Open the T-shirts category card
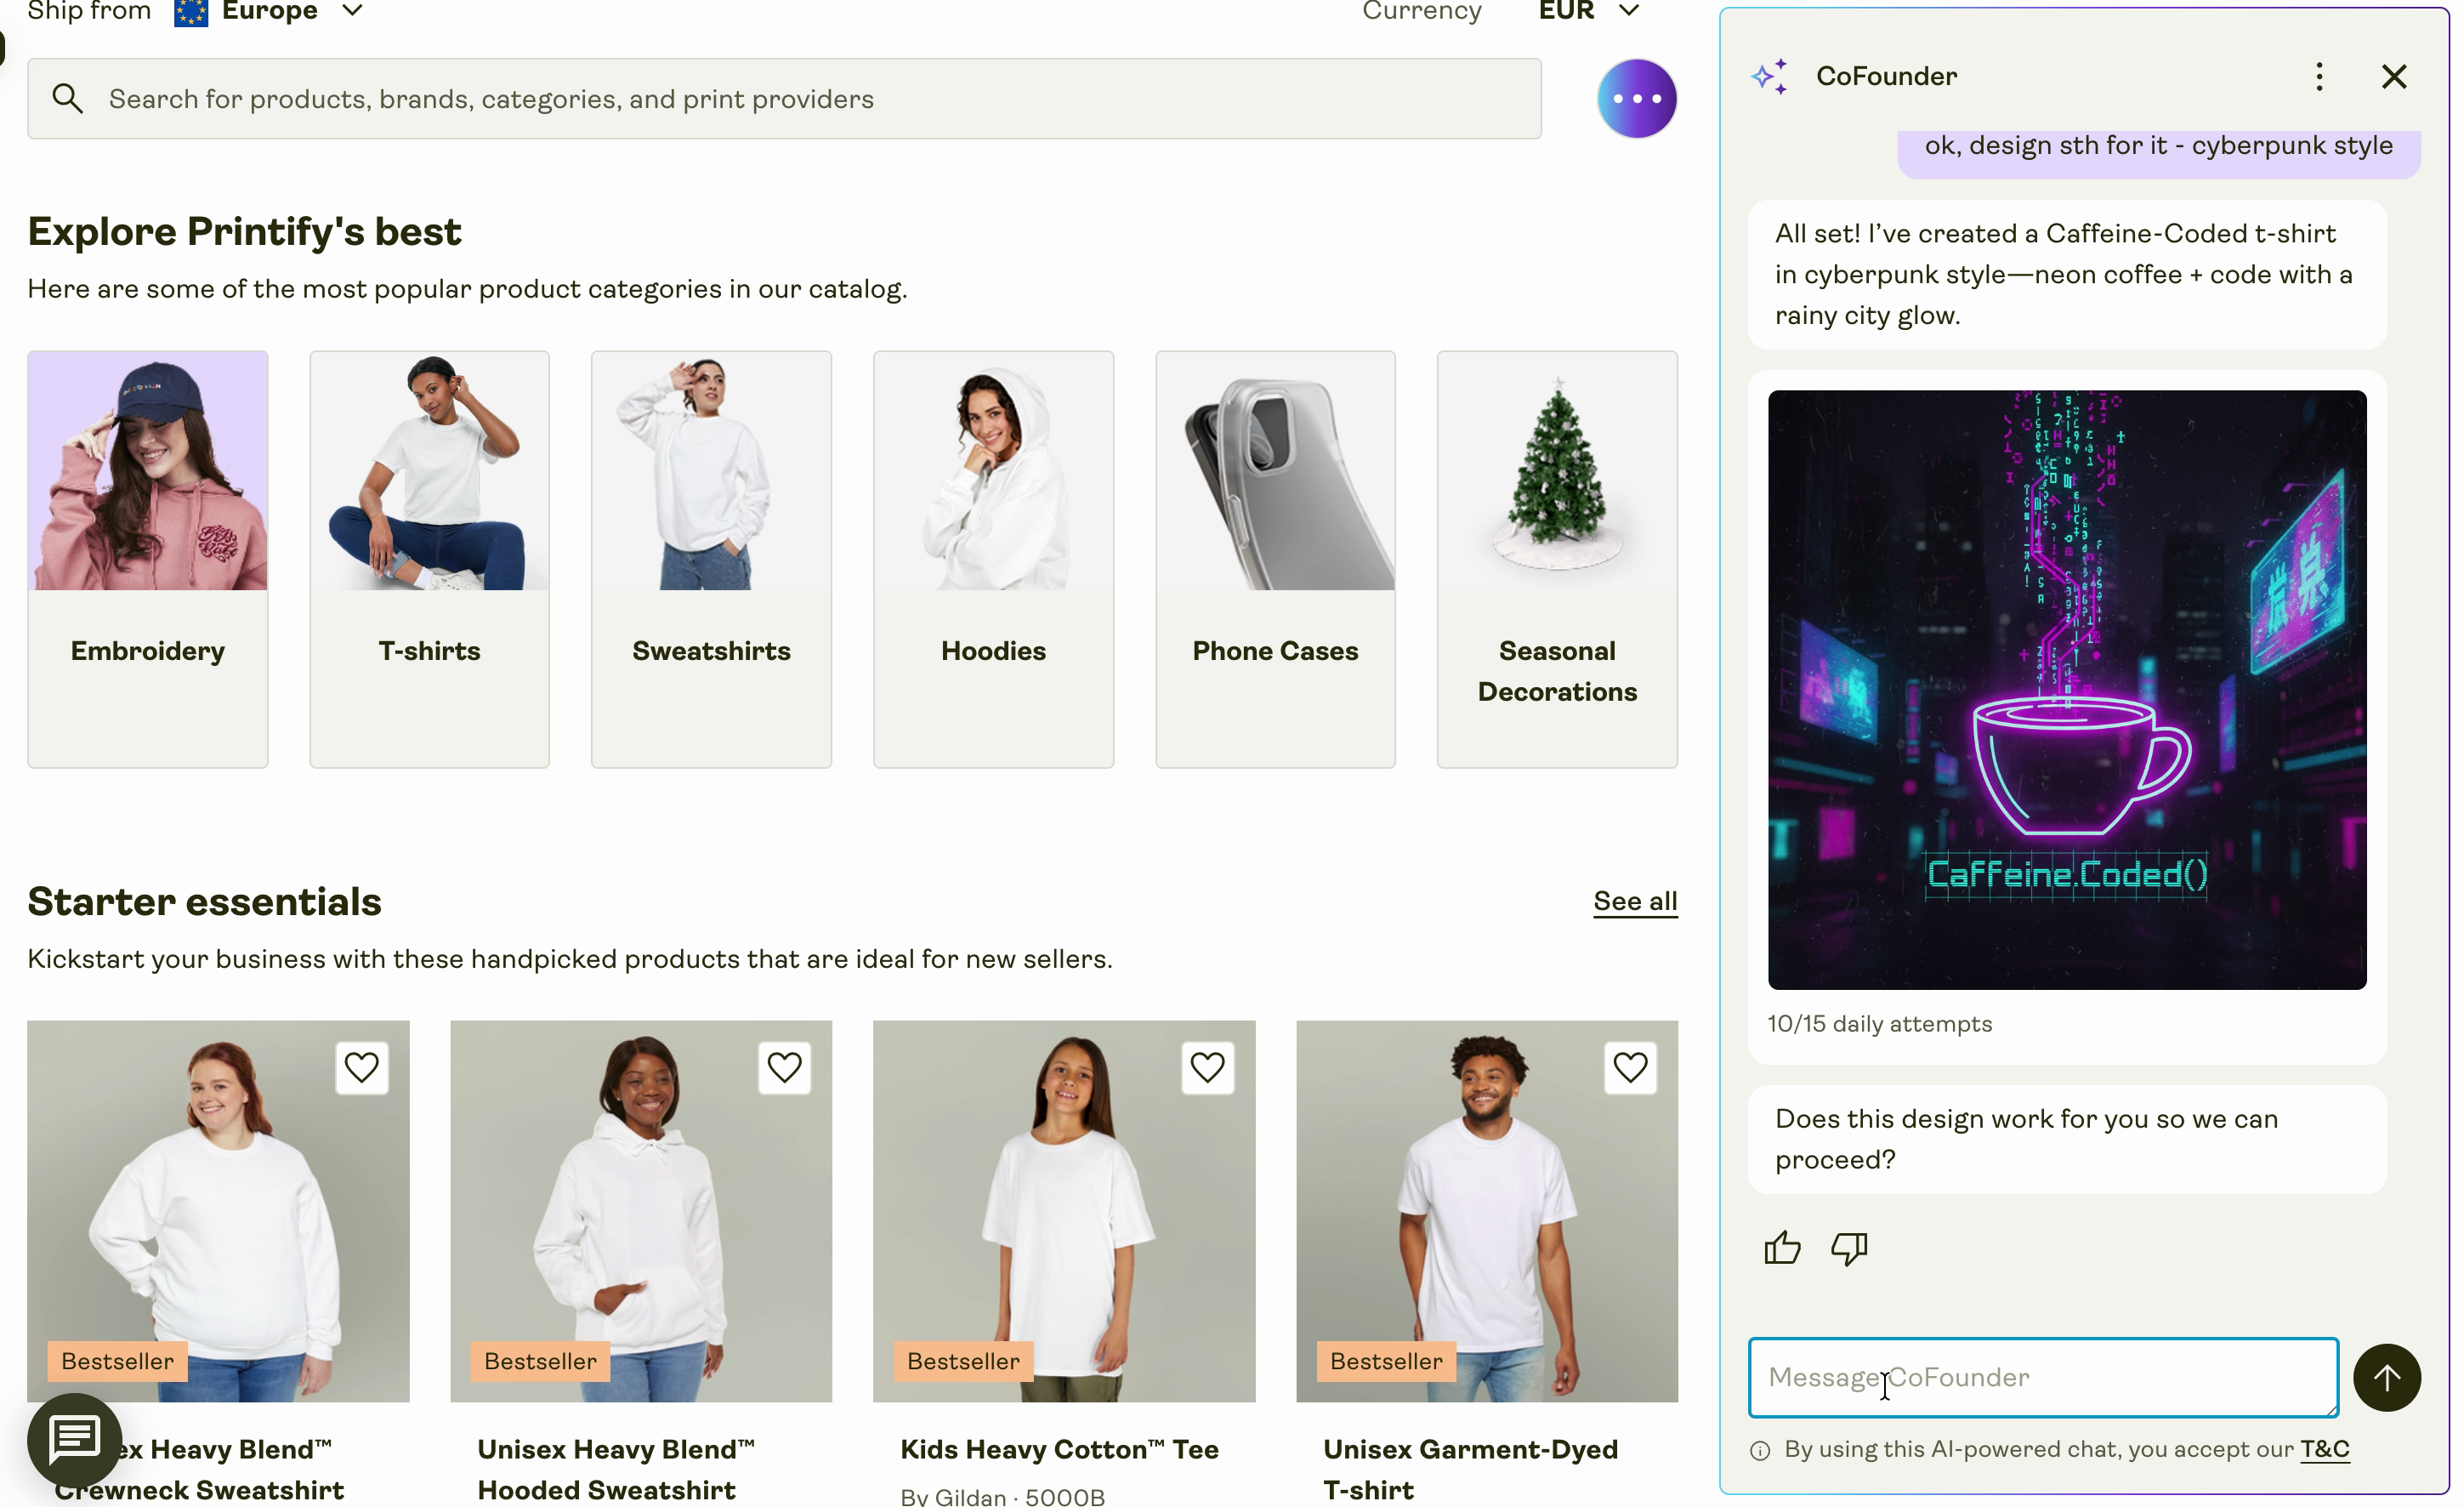 429,558
